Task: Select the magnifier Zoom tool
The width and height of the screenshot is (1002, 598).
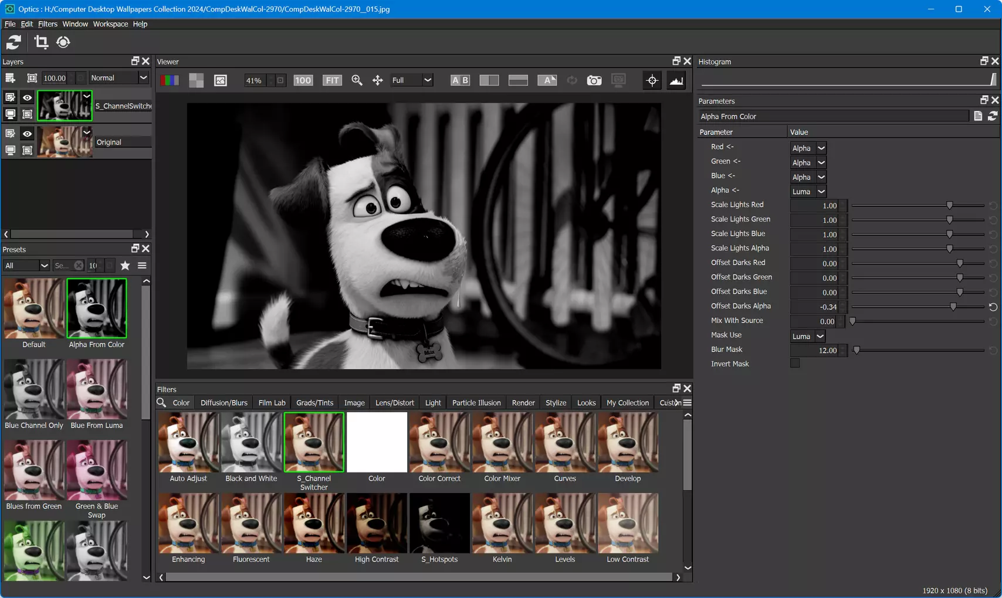Action: click(x=357, y=80)
